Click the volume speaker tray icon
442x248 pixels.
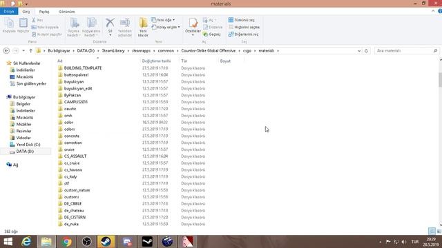(404, 242)
